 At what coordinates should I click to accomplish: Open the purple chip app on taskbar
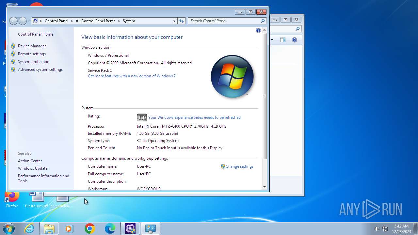tap(130, 229)
